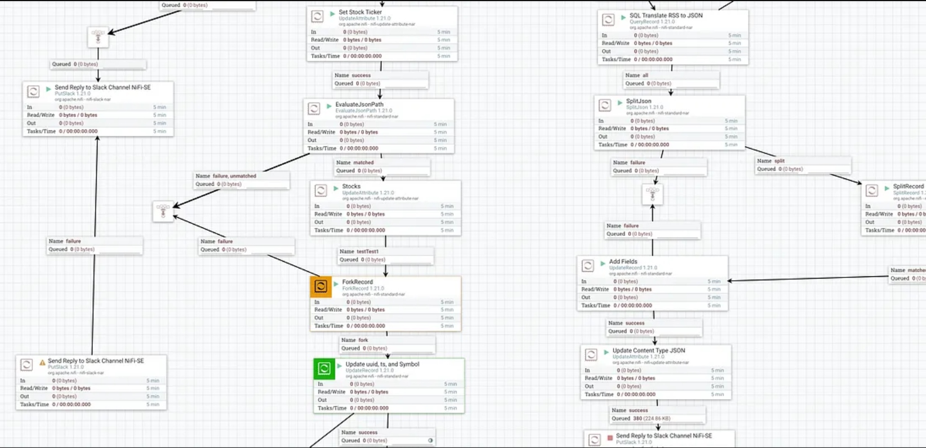Select the EvaluateJsonPath processor icon
926x448 pixels.
(x=314, y=109)
